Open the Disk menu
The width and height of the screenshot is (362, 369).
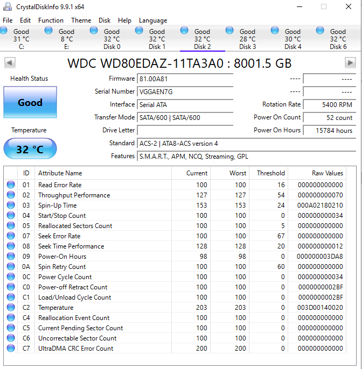tap(105, 20)
